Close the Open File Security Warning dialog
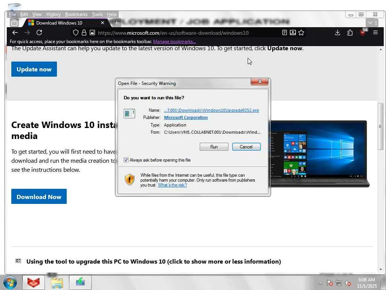Screen dimensions: 386x290 259,82
